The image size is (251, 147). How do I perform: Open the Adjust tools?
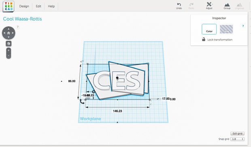pos(209,6)
